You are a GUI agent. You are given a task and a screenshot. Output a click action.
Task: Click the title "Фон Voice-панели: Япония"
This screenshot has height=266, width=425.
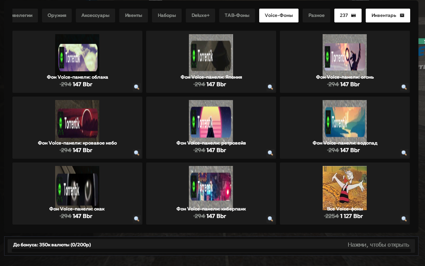click(x=211, y=77)
